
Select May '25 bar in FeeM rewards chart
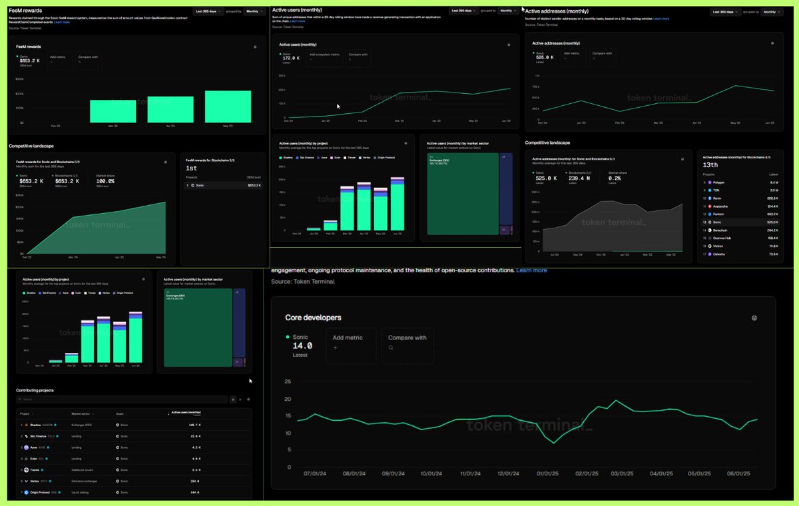click(x=228, y=107)
